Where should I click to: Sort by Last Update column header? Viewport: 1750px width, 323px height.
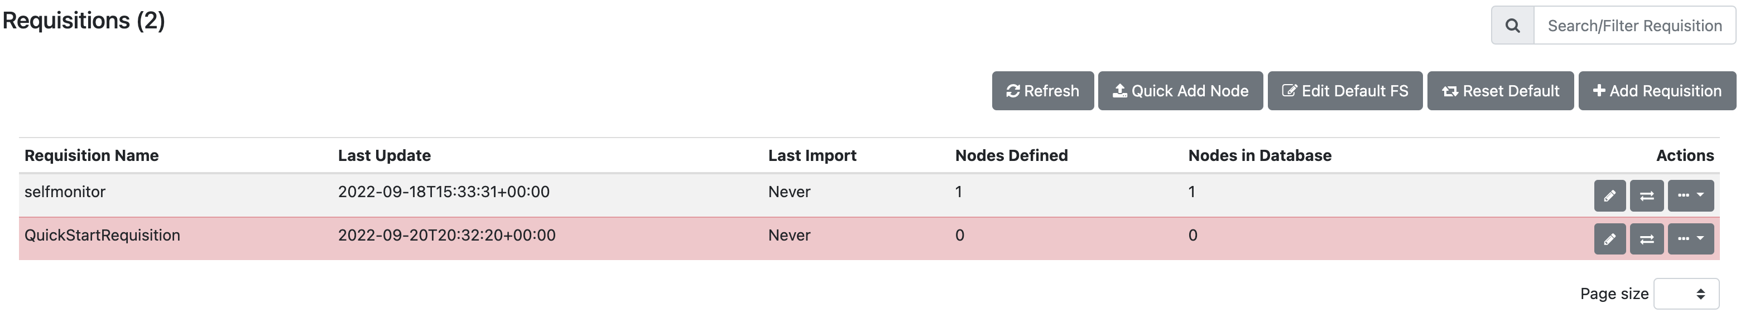point(384,155)
